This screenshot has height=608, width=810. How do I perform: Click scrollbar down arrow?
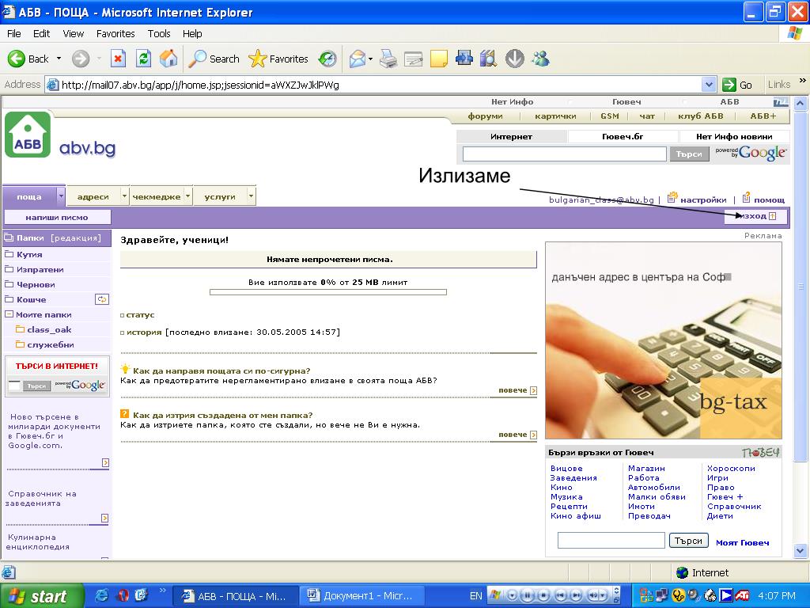point(801,551)
